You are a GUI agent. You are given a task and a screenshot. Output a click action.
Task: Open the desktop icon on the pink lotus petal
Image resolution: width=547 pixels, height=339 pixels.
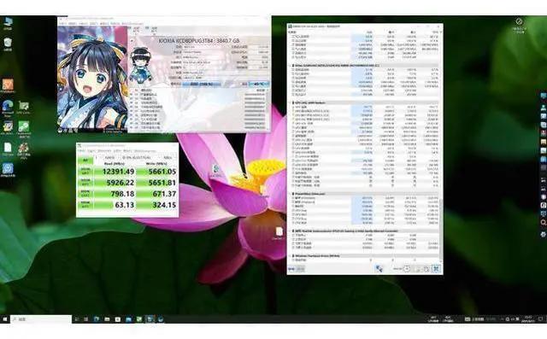[216, 170]
